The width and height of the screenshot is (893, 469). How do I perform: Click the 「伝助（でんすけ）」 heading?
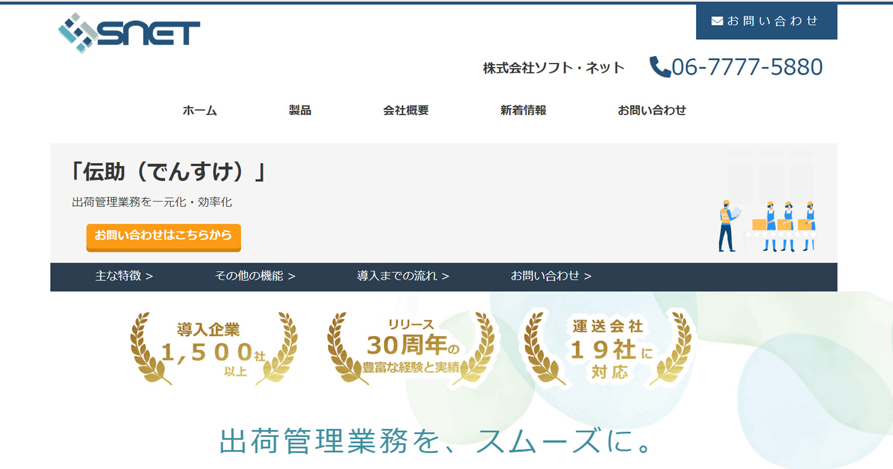click(x=168, y=172)
